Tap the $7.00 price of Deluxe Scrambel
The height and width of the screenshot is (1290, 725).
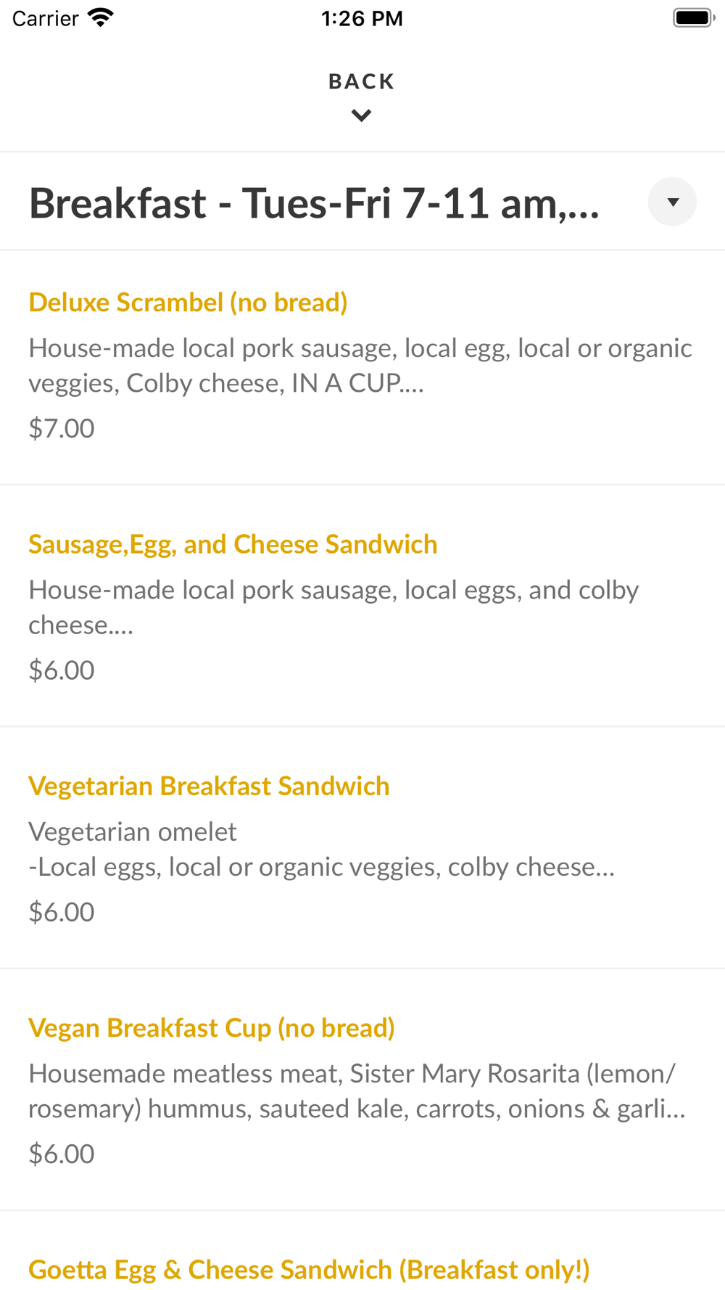coord(62,428)
